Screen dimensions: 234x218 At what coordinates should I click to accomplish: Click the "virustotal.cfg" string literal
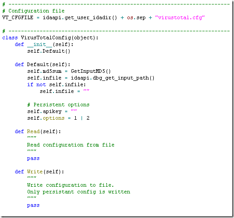tap(180, 17)
